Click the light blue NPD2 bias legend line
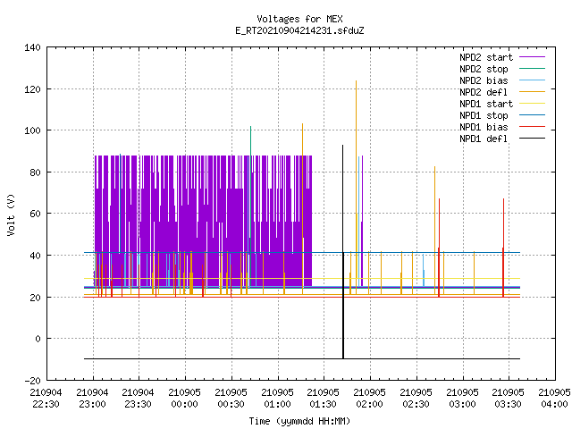This screenshot has width=572, height=429. 533,80
